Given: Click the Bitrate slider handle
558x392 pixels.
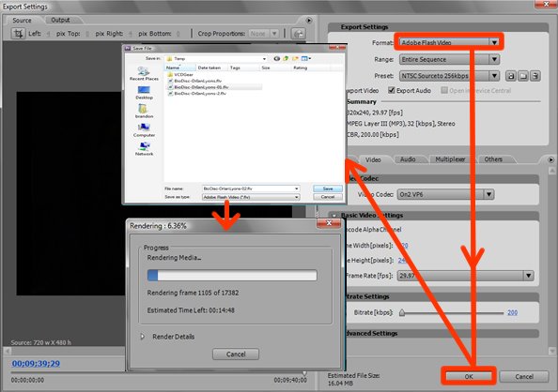Looking at the screenshot, I should [402, 312].
